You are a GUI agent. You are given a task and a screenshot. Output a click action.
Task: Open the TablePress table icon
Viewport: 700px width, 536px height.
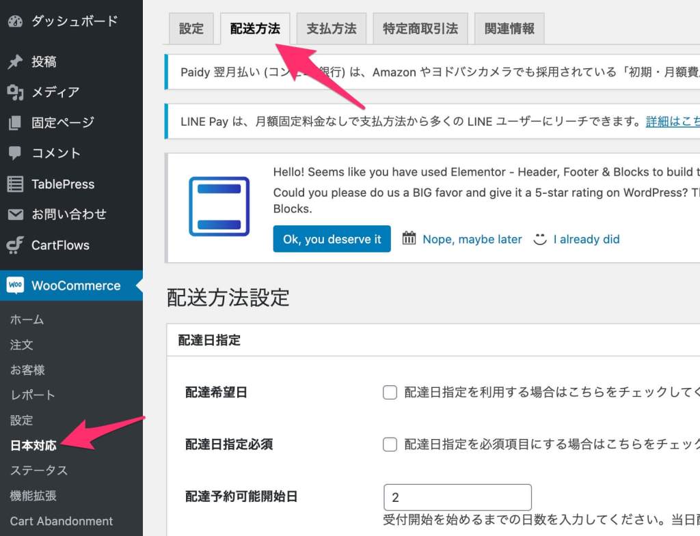pyautogui.click(x=15, y=184)
